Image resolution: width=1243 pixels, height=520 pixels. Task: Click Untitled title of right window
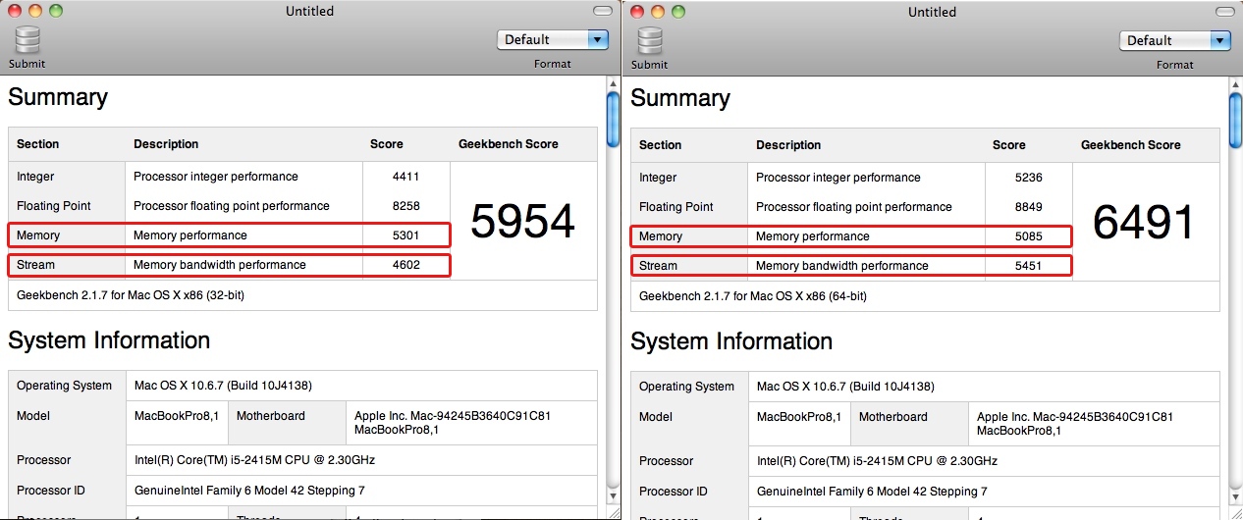coord(932,12)
